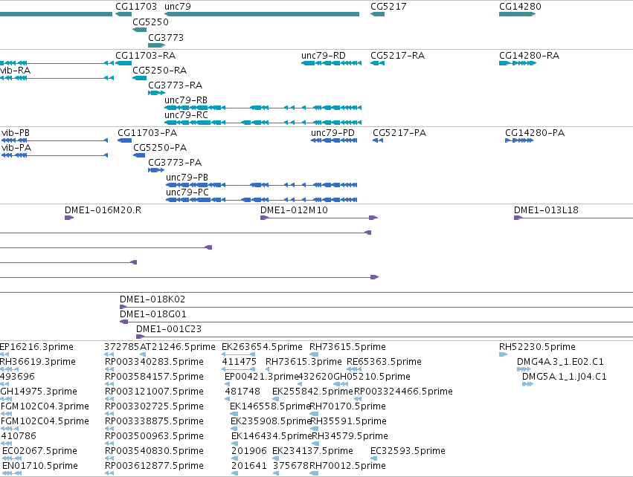Click the RH73615.5prime EST arrow
This screenshot has height=477, width=633.
(x=314, y=354)
